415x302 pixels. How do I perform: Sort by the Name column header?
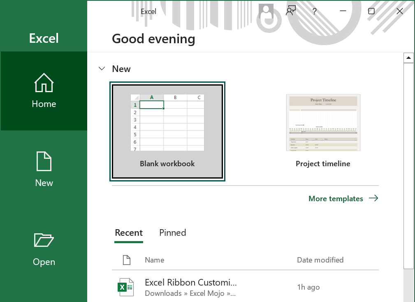point(155,260)
